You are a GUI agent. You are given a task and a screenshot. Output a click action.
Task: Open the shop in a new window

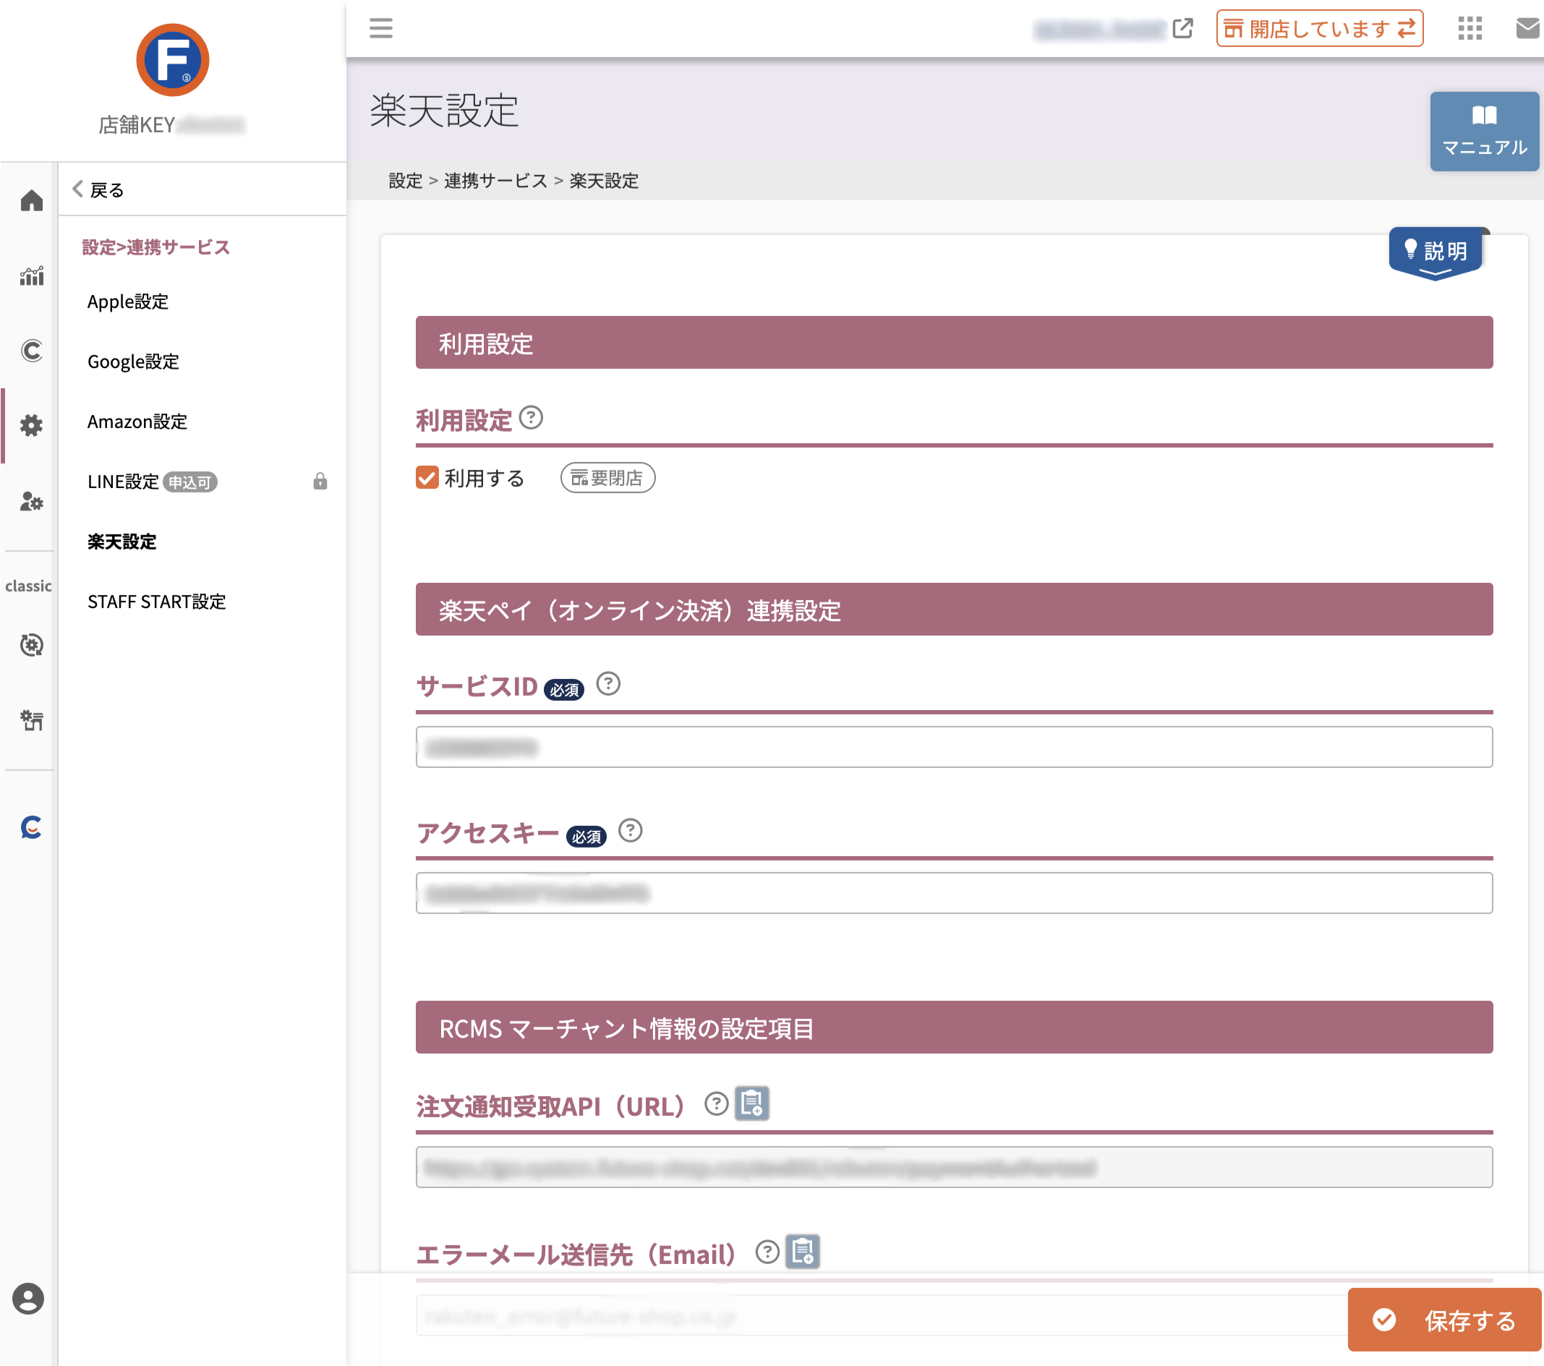(1182, 29)
